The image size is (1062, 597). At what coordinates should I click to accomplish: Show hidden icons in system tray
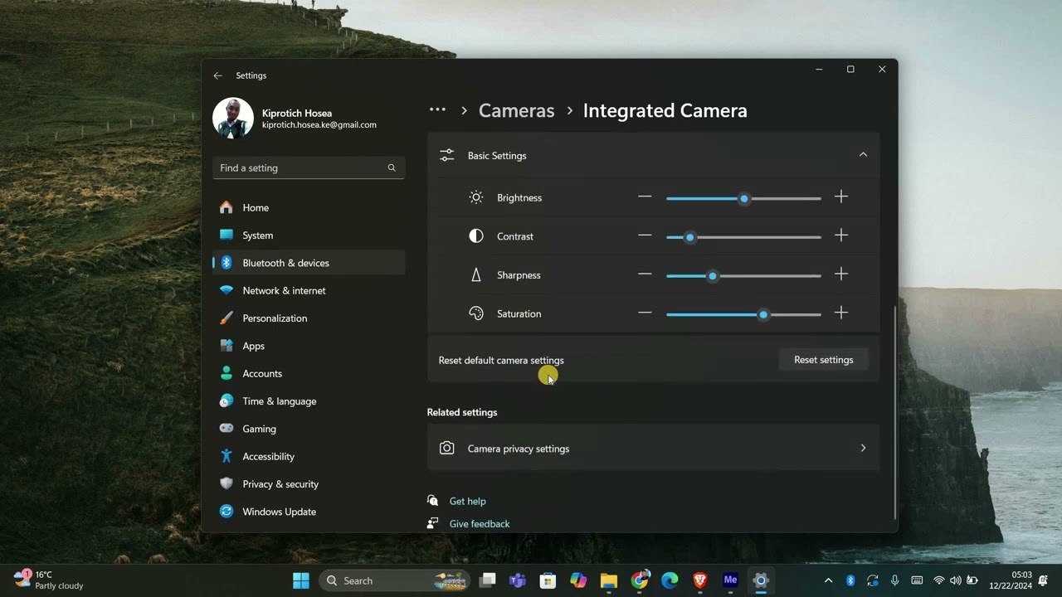tap(828, 580)
